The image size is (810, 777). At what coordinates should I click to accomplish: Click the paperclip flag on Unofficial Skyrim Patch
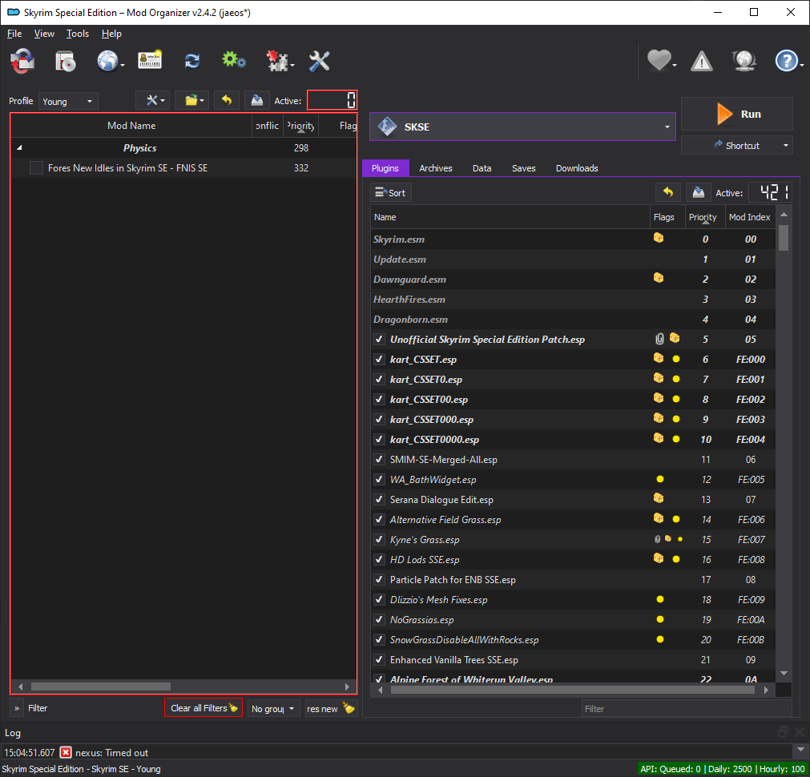659,339
